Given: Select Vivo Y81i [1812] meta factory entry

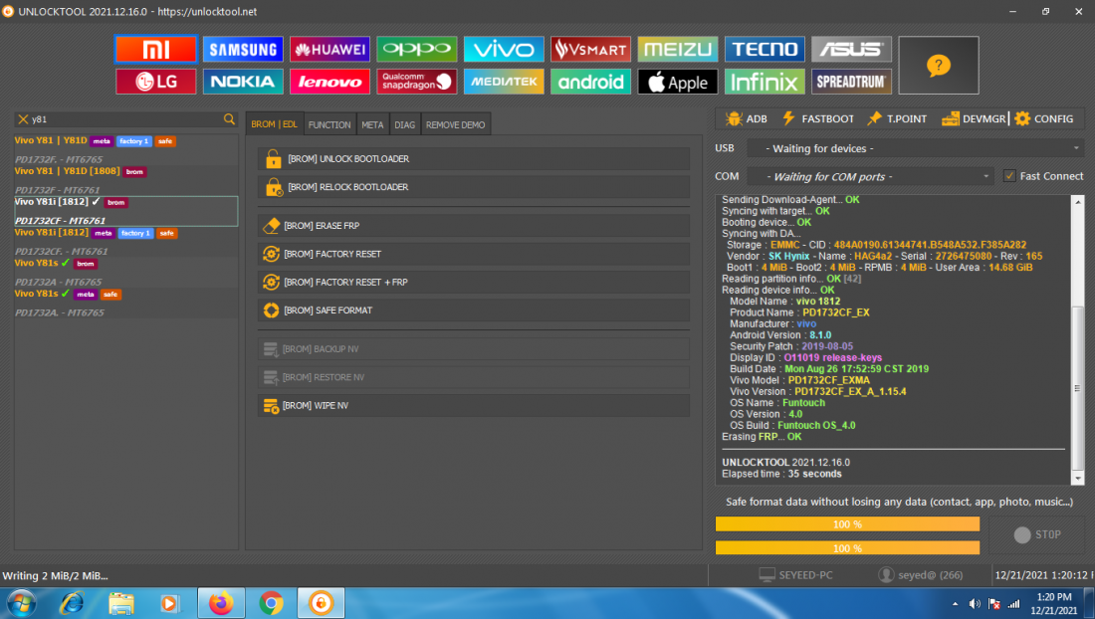Looking at the screenshot, I should coord(125,242).
